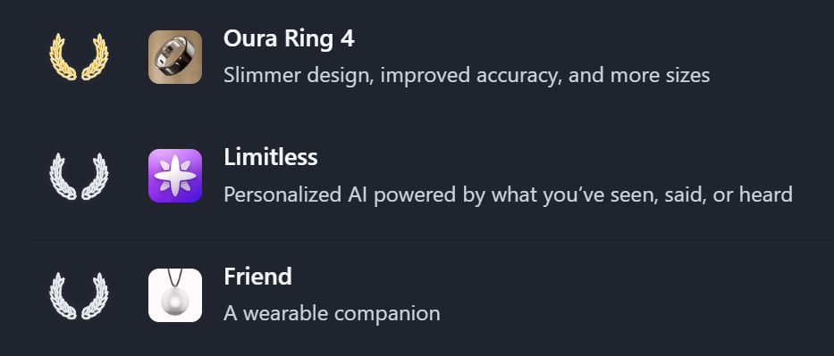Click the 'A wearable companion' tagline

click(332, 313)
